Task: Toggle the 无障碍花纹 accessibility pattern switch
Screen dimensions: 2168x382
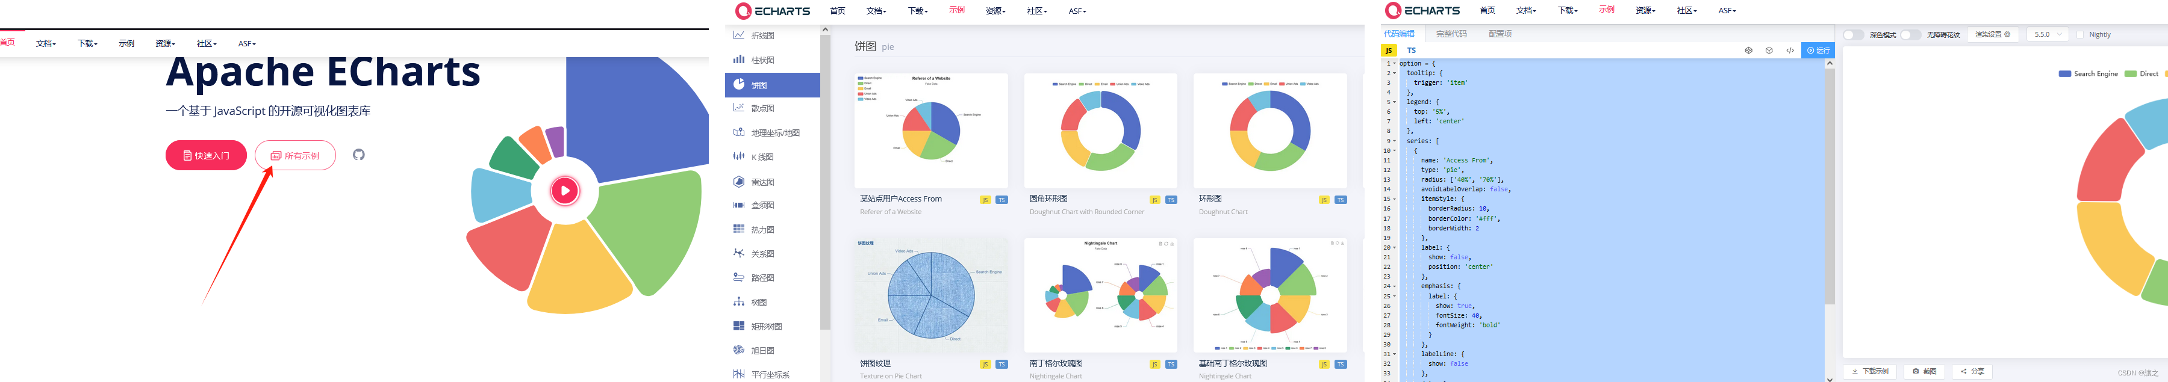Action: [1911, 34]
